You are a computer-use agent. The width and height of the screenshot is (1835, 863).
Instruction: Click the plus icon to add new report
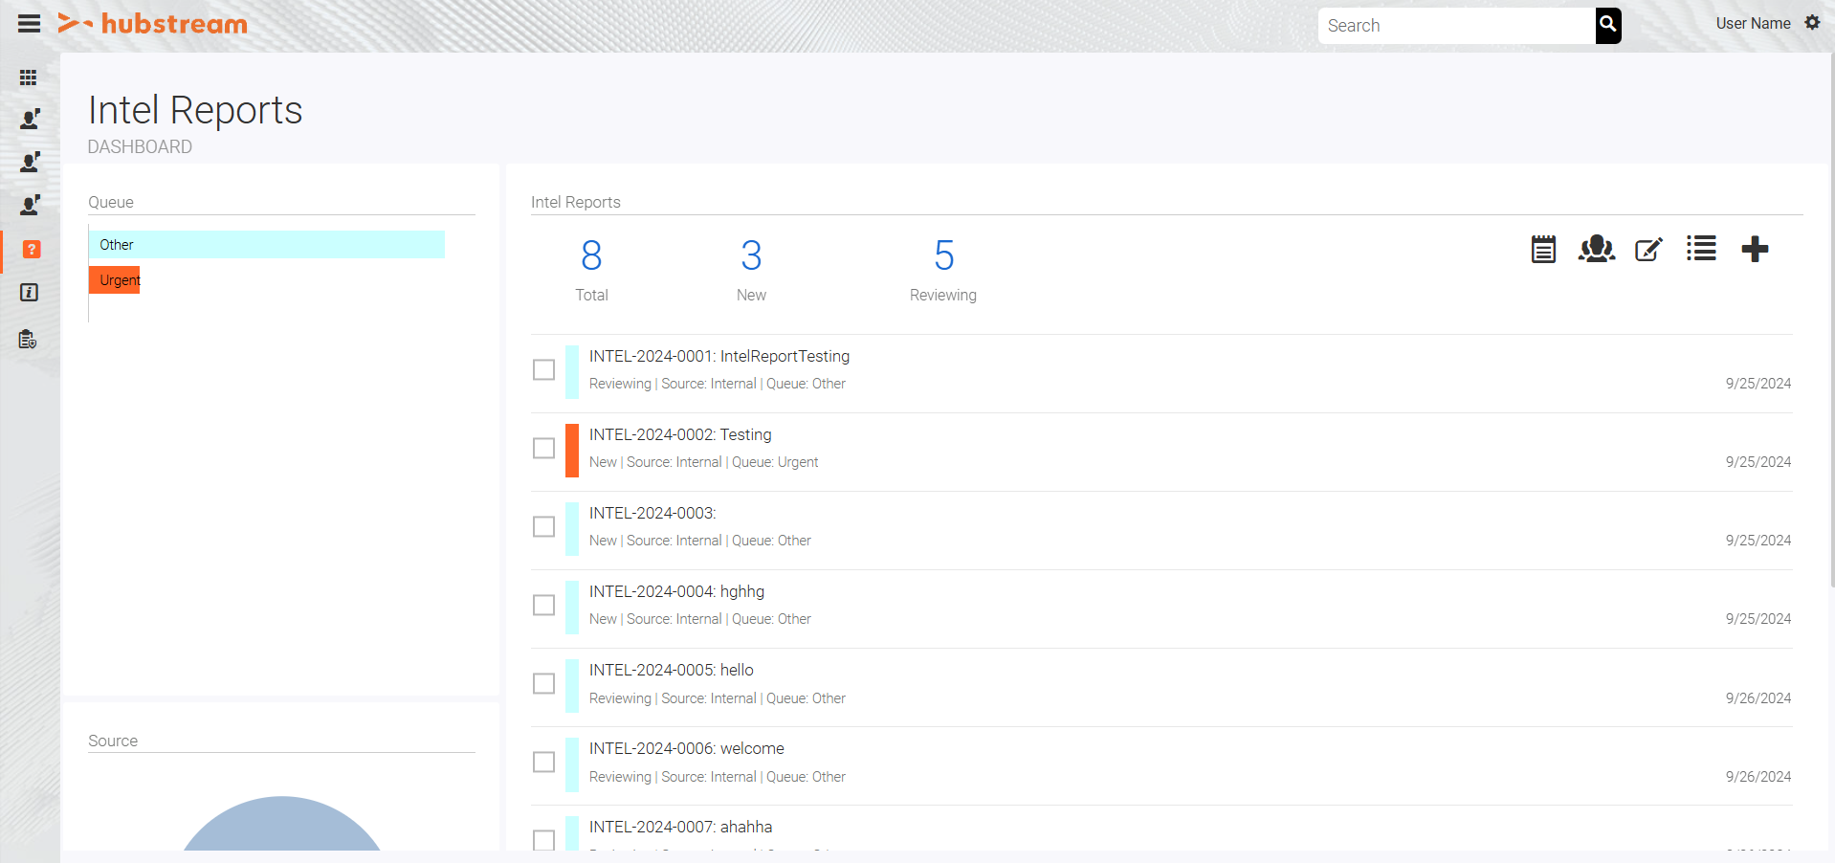point(1755,249)
